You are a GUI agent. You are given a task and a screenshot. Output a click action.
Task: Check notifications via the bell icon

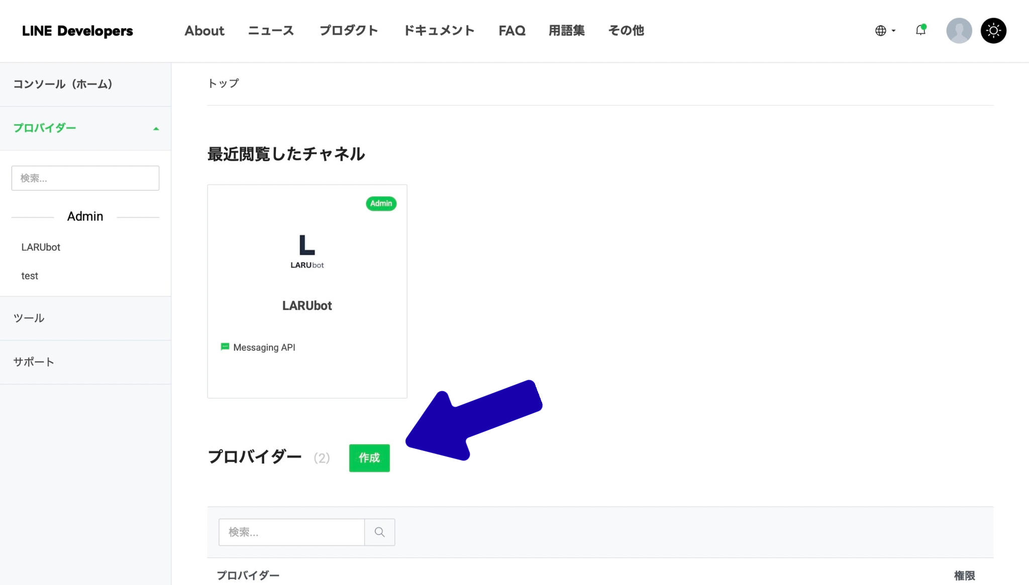point(920,31)
